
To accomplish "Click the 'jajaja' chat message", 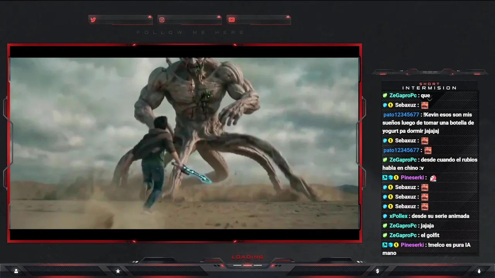I will (427, 225).
